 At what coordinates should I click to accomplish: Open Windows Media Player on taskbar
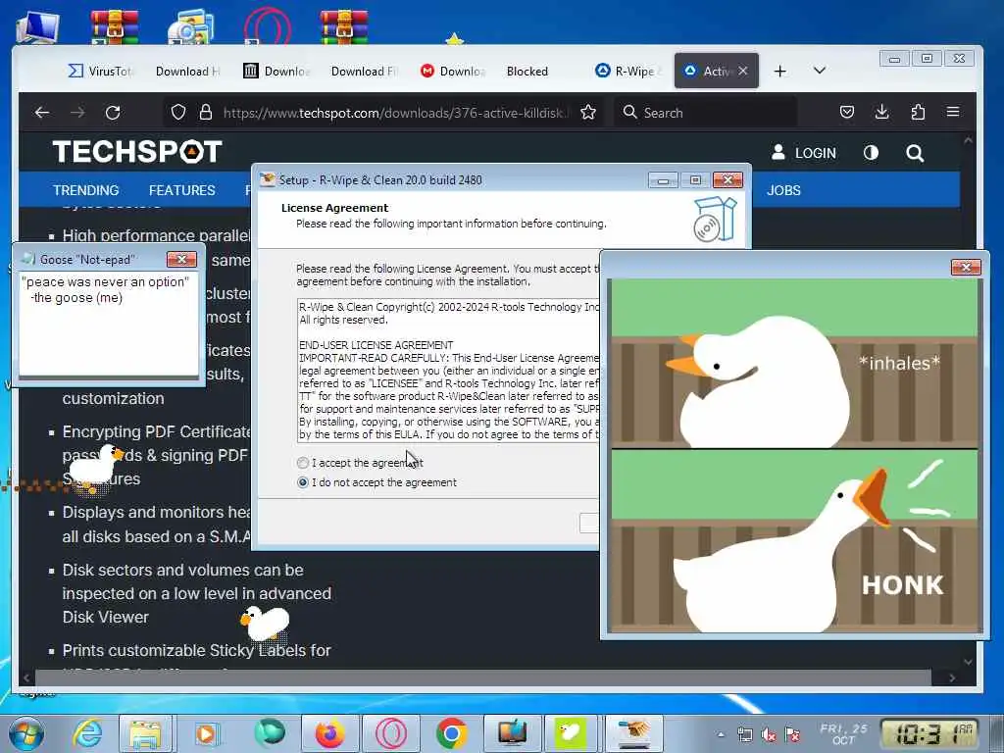point(206,733)
